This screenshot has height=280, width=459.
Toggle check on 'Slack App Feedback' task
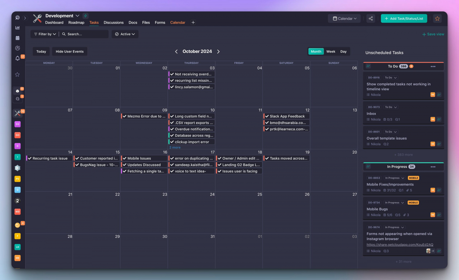click(267, 116)
